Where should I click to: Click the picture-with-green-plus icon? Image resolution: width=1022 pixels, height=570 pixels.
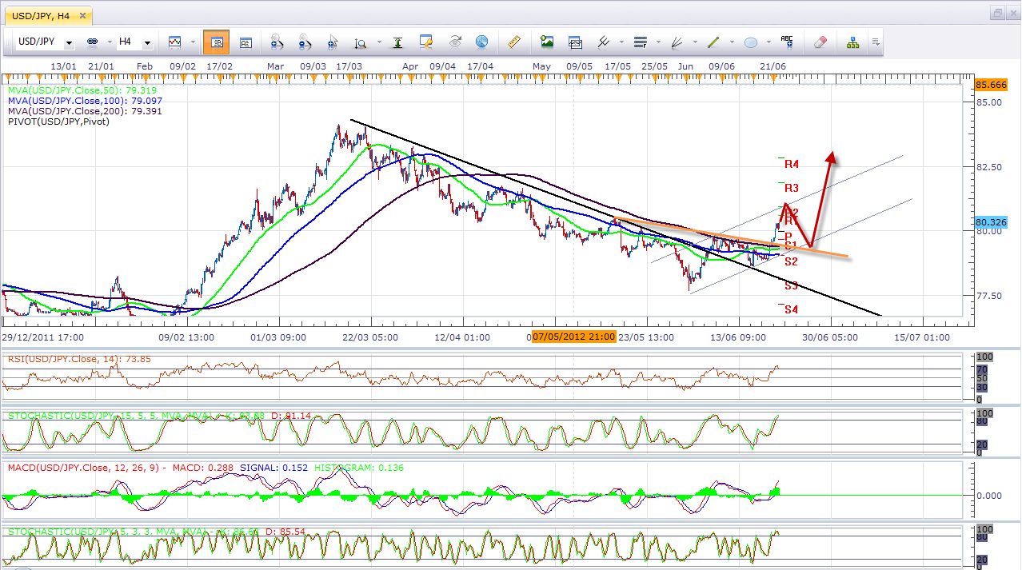[x=547, y=42]
